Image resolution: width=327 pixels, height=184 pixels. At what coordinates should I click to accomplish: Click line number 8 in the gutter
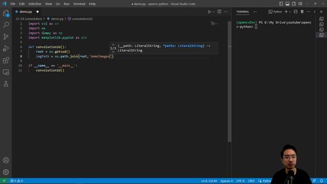21,56
